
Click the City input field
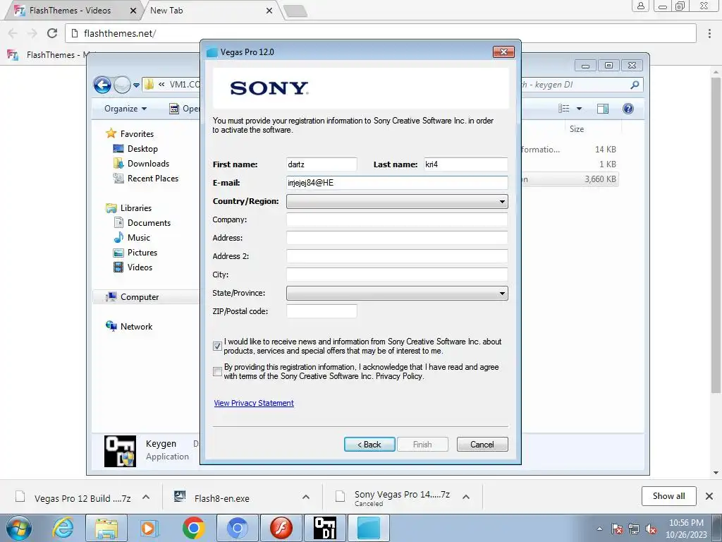397,275
